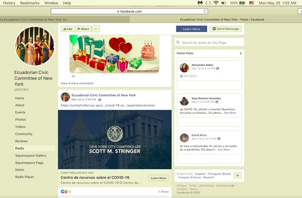Open Squarespace Gallery in the sidebar
This screenshot has width=302, height=198.
pyautogui.click(x=31, y=155)
